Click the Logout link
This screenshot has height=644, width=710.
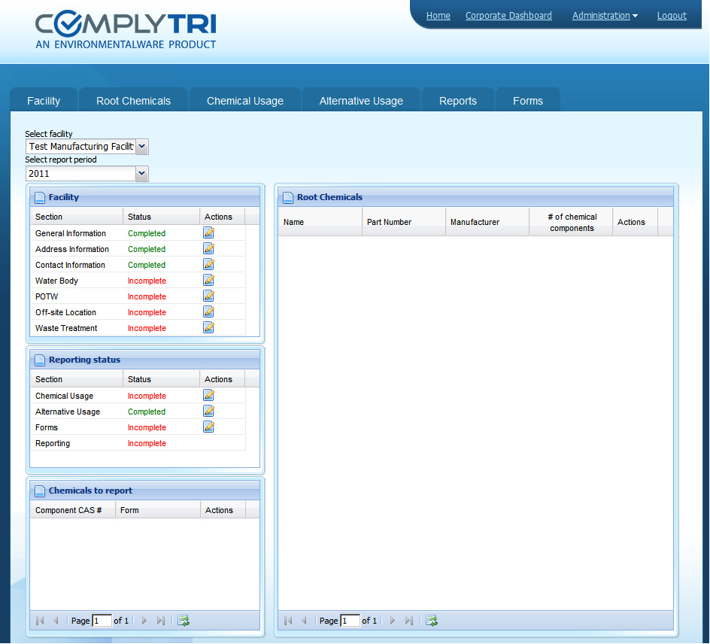coord(672,16)
